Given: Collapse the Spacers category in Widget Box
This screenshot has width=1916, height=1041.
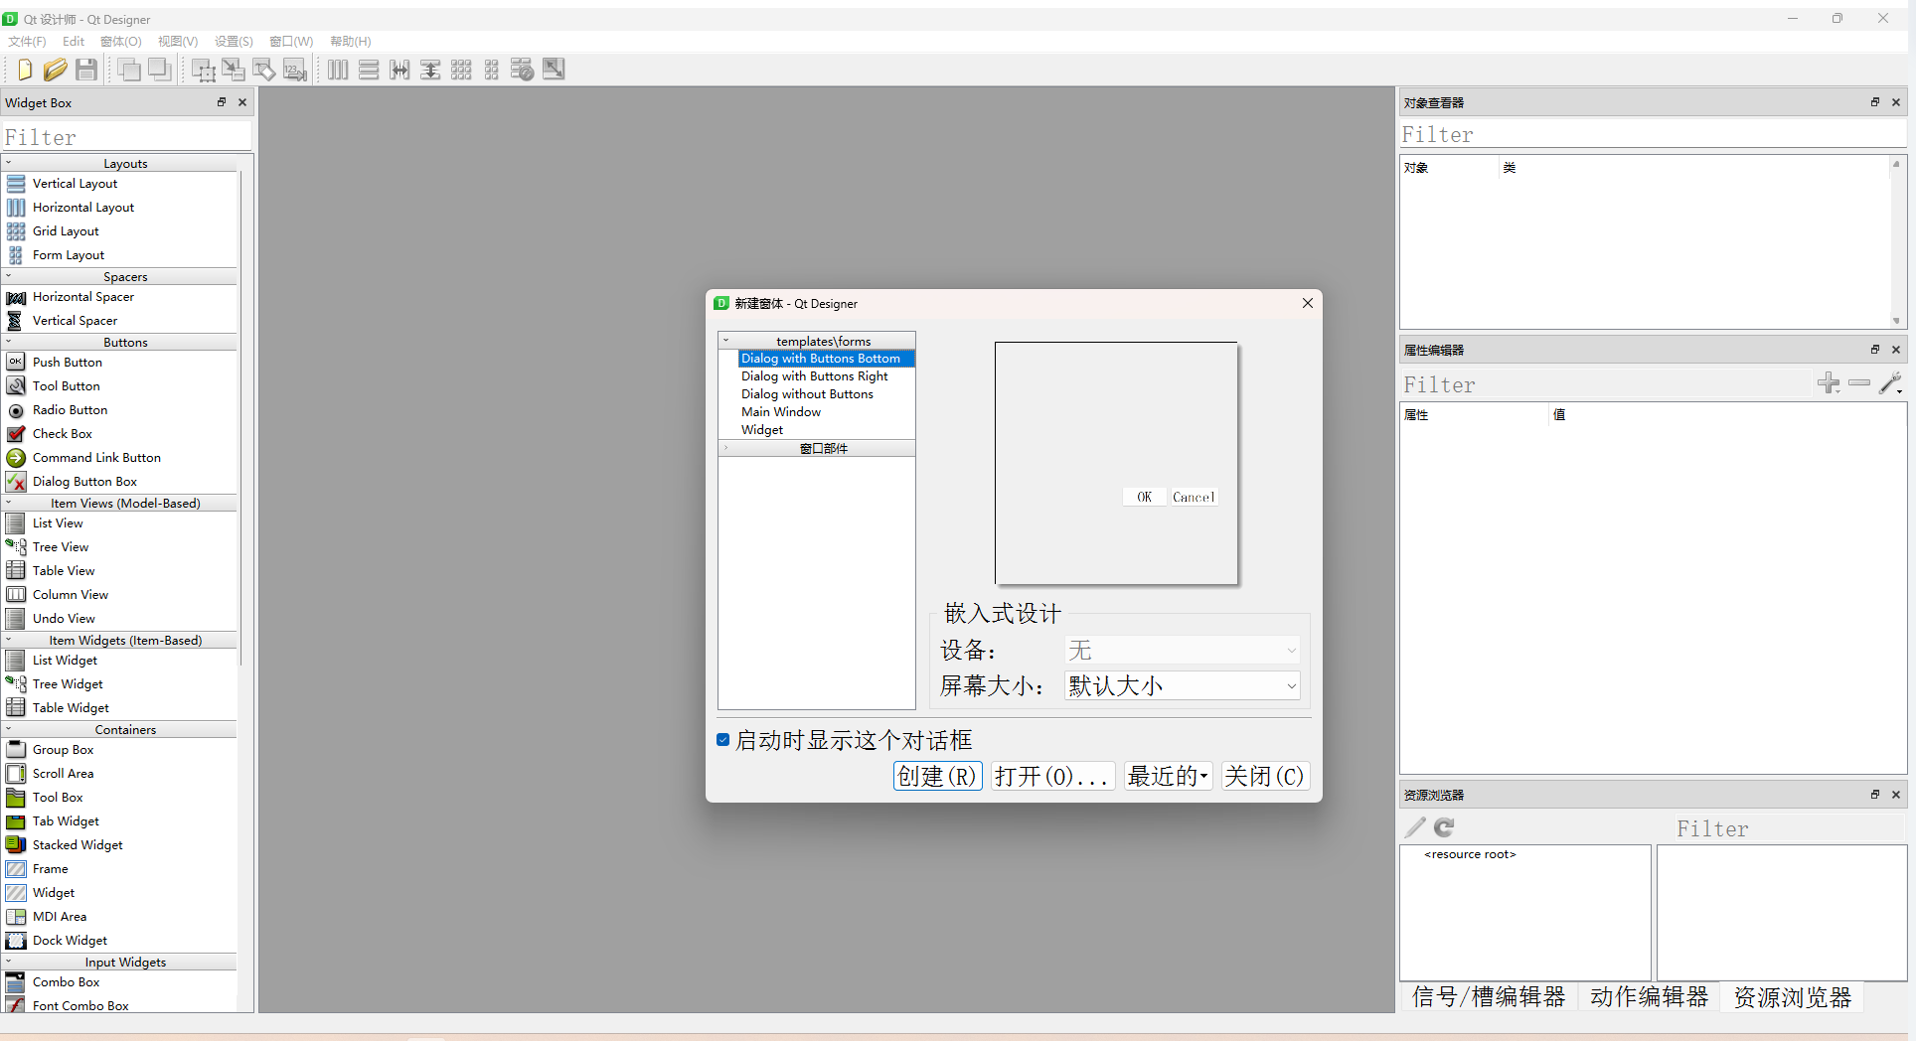Looking at the screenshot, I should point(9,276).
